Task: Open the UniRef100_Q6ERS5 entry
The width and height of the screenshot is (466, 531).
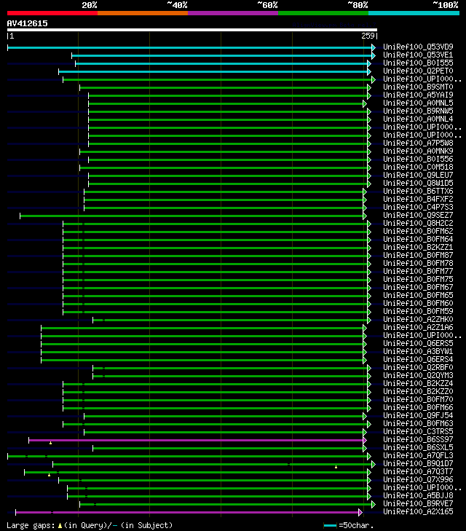Action: [x=418, y=343]
